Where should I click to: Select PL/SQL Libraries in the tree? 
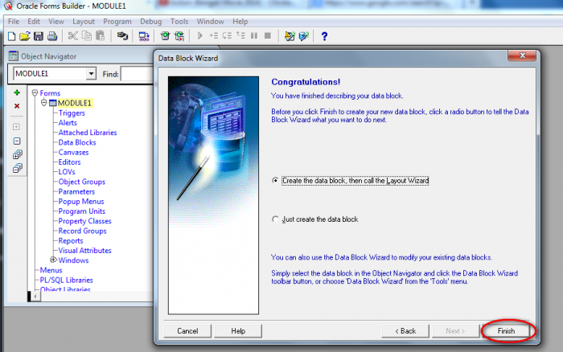point(67,280)
